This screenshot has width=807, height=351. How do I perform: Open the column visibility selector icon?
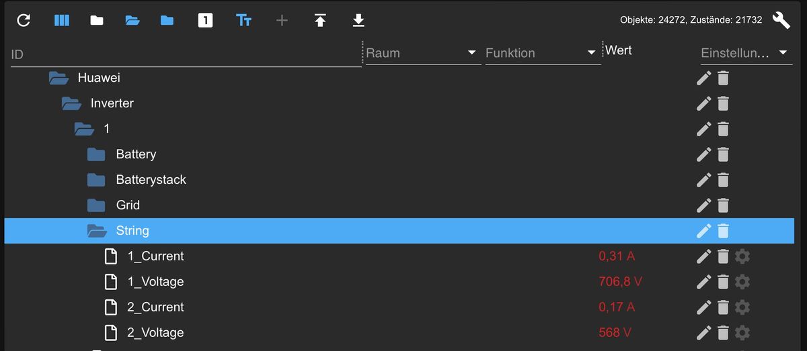[x=62, y=20]
